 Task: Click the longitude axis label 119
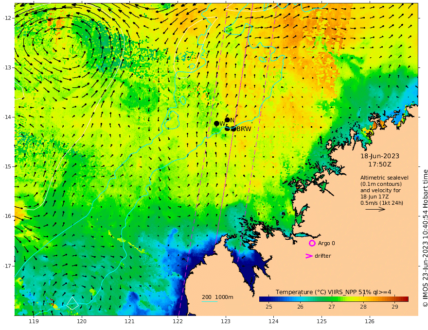(34, 321)
